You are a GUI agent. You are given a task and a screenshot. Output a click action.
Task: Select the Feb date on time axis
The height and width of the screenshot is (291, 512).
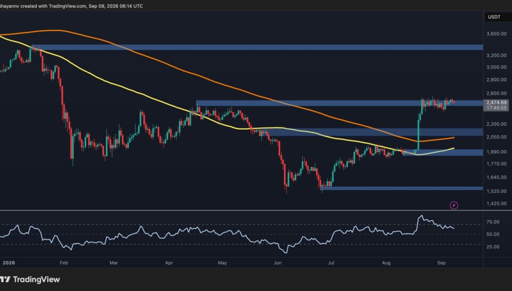(64, 263)
